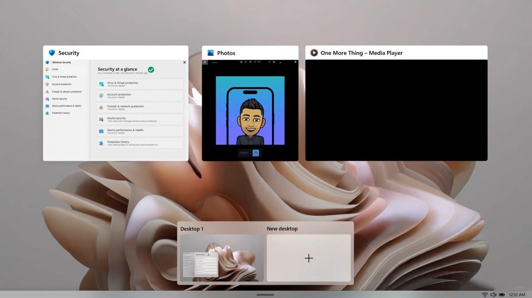Image resolution: width=532 pixels, height=298 pixels.
Task: Select the One More Thing Media Player window
Action: point(396,110)
